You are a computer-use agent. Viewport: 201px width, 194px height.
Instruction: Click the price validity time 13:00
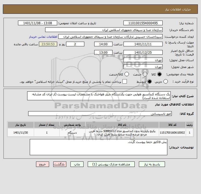point(103,52)
